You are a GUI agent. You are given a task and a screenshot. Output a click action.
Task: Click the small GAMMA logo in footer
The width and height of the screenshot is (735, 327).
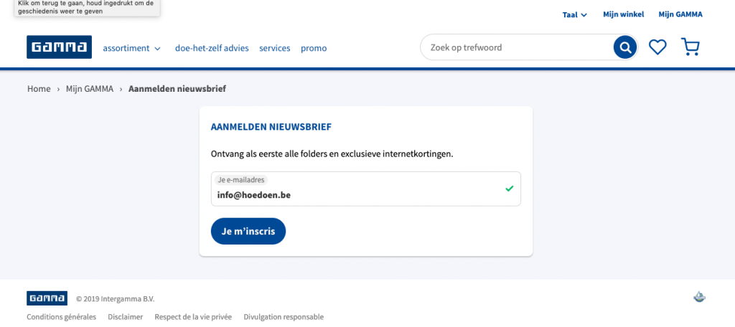(x=47, y=298)
